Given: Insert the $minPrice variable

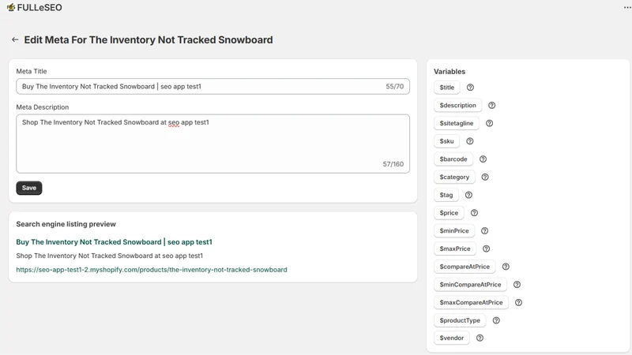Looking at the screenshot, I should click(454, 230).
